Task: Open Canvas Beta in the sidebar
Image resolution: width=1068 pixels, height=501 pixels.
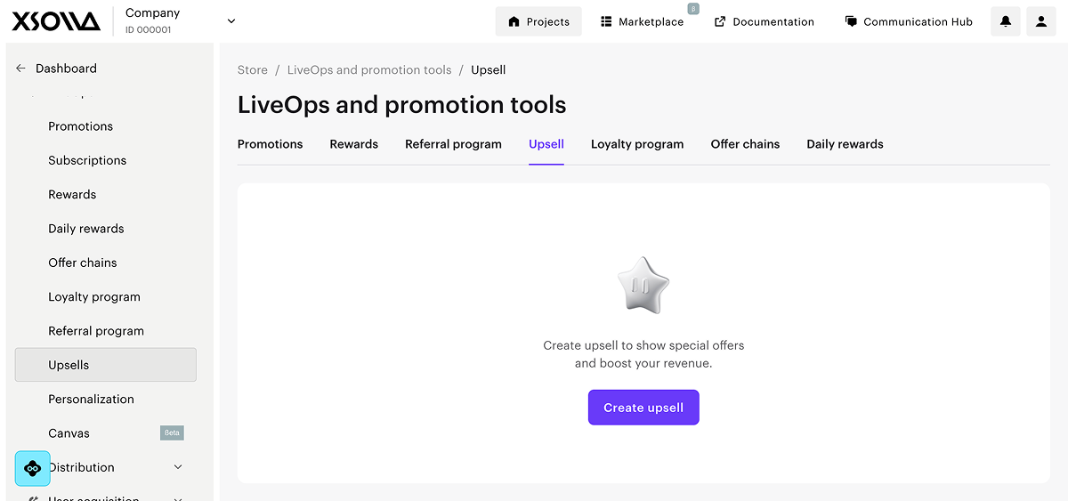Action: click(69, 433)
